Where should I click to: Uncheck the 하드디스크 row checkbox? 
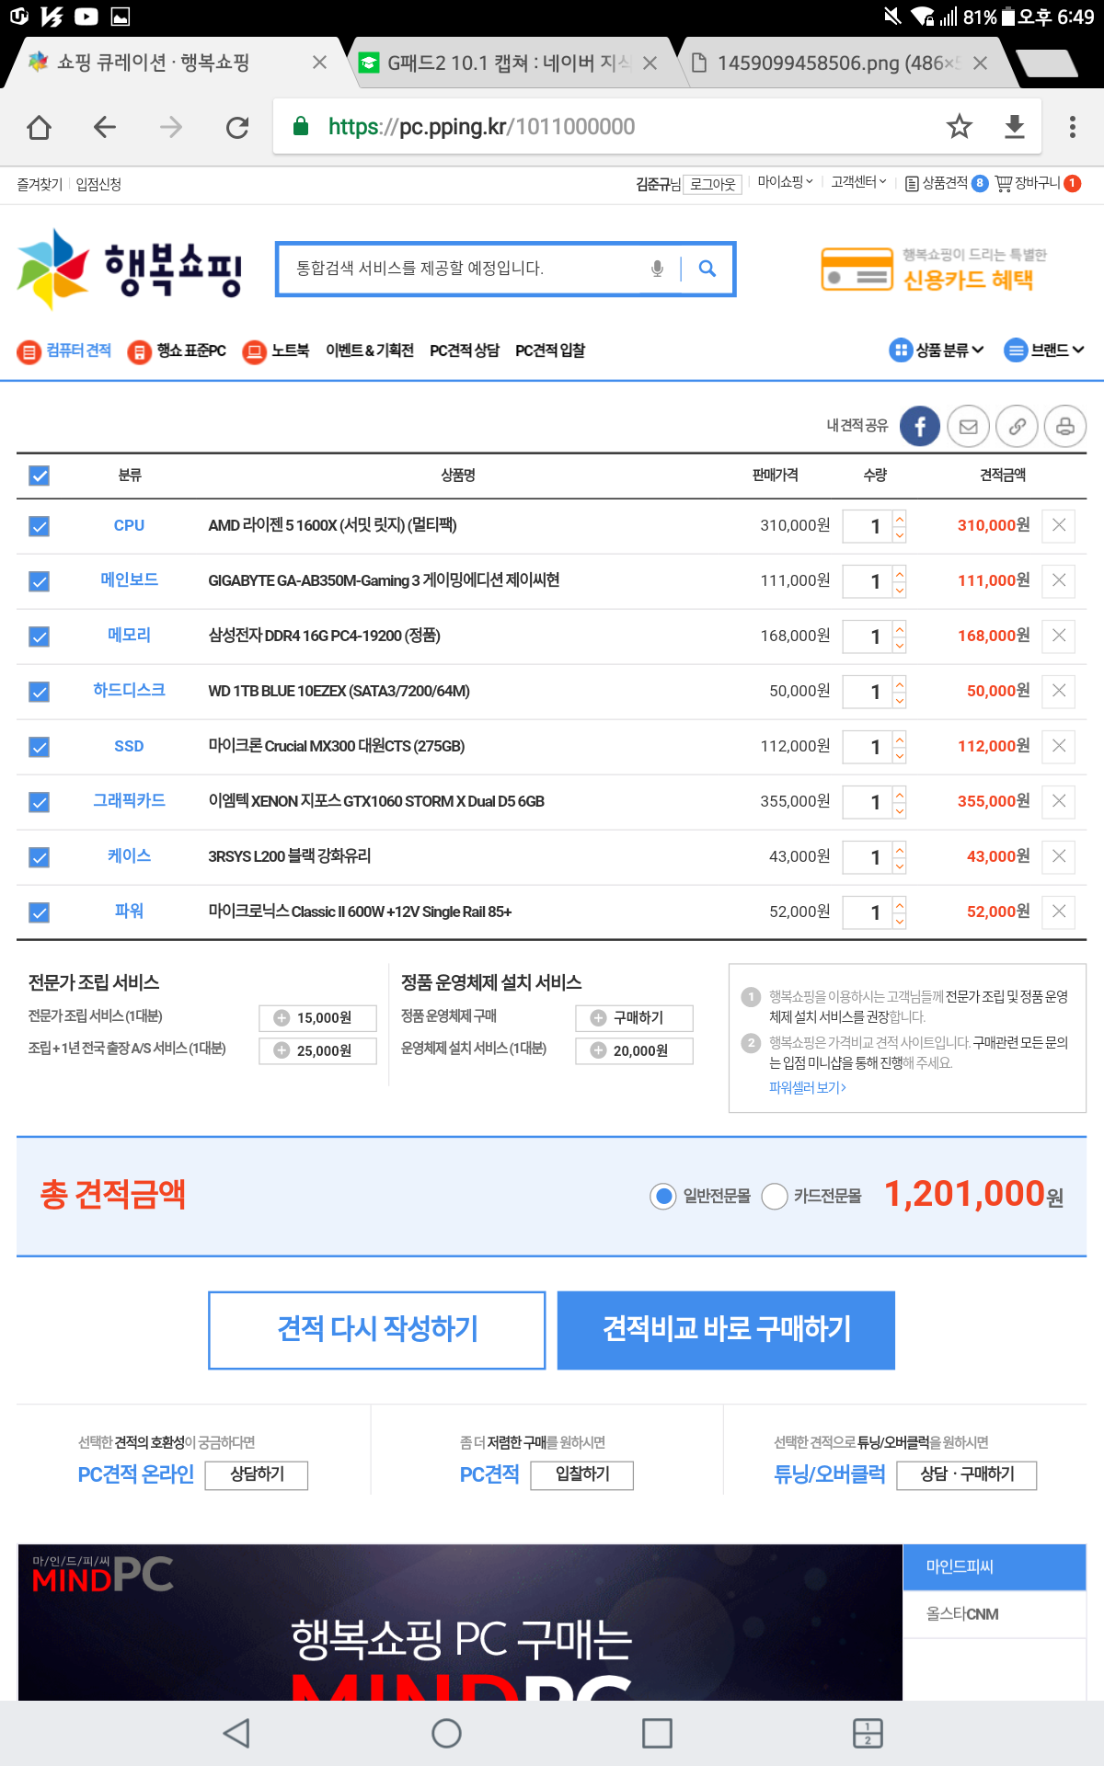[39, 692]
